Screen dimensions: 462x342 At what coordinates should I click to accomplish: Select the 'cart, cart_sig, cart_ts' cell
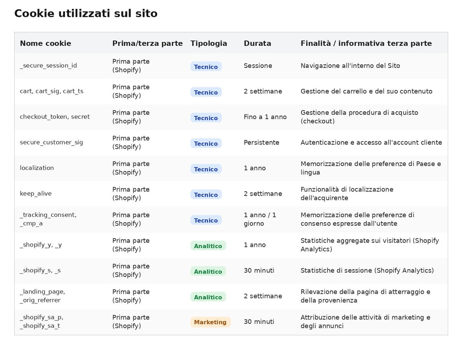(x=52, y=91)
